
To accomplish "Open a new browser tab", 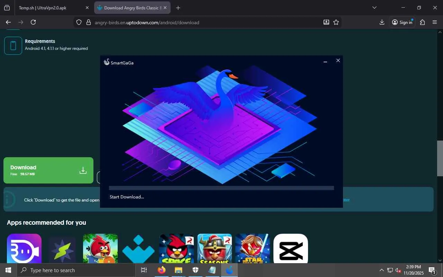I will [178, 8].
